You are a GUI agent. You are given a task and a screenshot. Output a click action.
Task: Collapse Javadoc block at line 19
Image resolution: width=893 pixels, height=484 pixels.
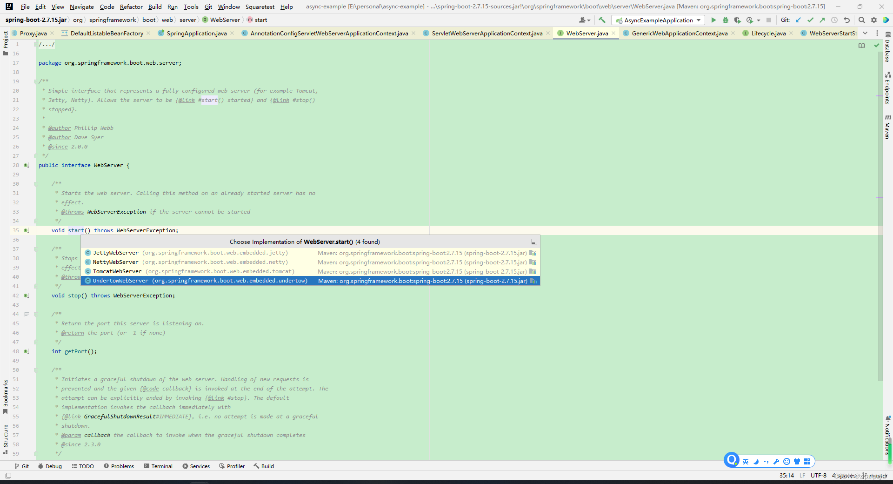tap(36, 81)
